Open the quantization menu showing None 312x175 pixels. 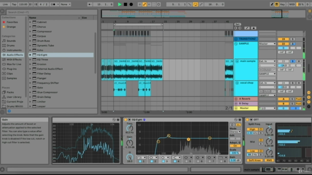(65, 4)
